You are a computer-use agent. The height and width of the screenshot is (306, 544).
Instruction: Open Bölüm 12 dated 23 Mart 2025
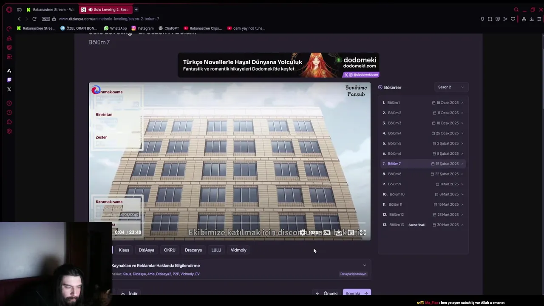(x=422, y=215)
